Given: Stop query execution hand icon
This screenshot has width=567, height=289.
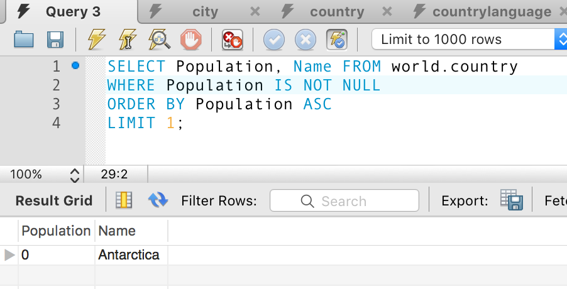Looking at the screenshot, I should click(x=190, y=40).
